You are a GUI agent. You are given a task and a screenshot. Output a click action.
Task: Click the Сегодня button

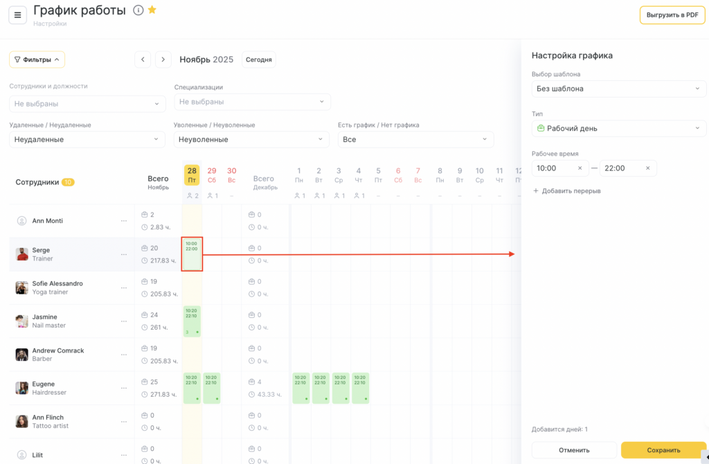pyautogui.click(x=258, y=60)
